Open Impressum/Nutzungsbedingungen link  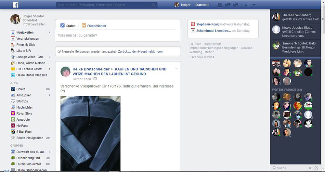(x=214, y=48)
